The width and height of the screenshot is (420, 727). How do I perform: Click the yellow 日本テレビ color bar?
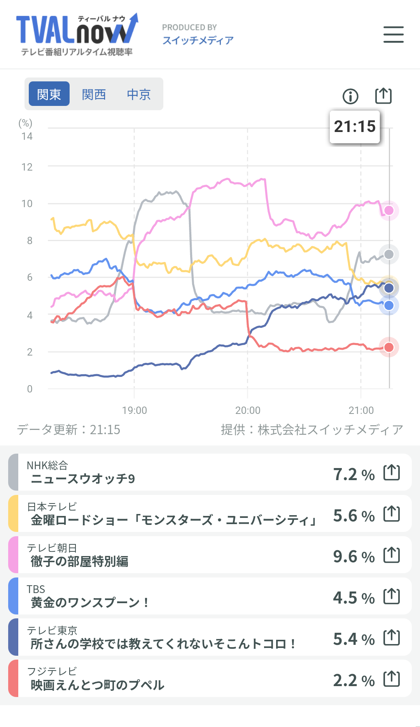coord(13,514)
